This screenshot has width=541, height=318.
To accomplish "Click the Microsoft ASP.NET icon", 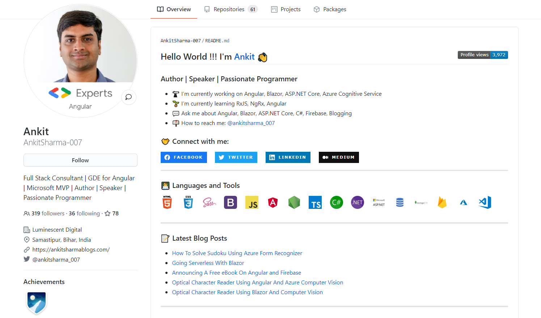I will 379,202.
